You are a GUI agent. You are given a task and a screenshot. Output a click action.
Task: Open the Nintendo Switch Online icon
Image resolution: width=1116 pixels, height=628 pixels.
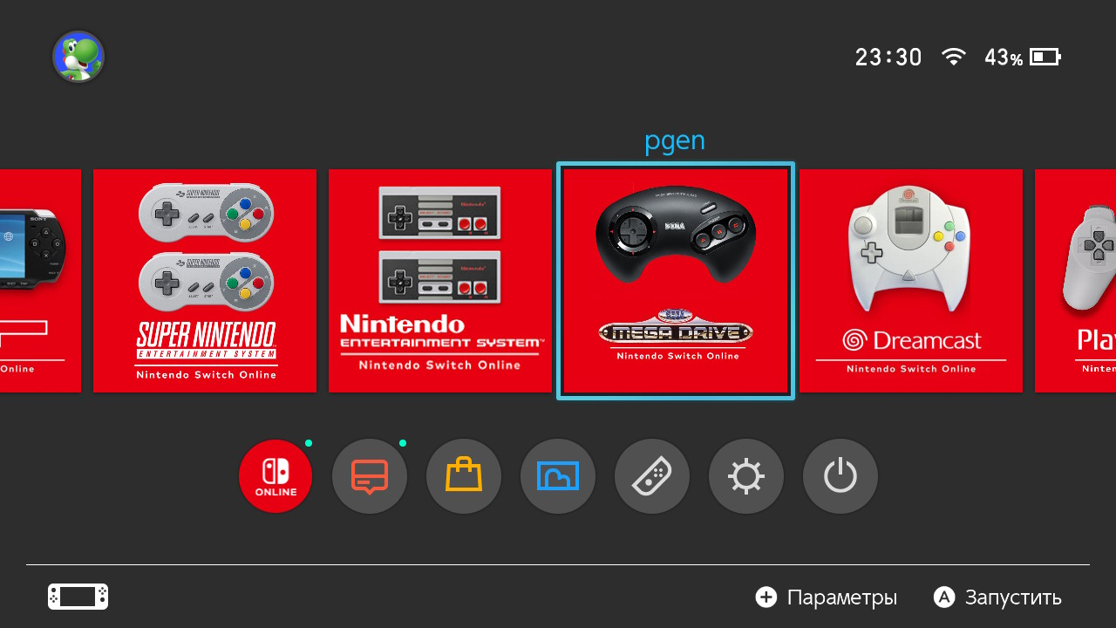(x=276, y=476)
